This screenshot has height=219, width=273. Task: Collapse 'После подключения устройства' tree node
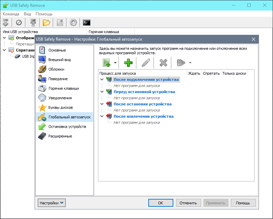(102, 79)
